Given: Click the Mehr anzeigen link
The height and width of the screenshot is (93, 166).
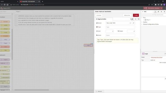Looking at the screenshot, I should (x=163, y=63).
